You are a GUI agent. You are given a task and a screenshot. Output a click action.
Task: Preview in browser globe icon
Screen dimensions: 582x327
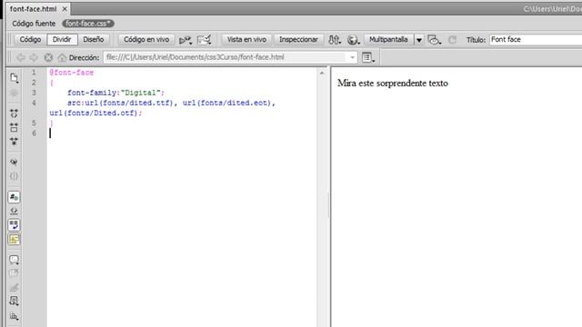[353, 40]
